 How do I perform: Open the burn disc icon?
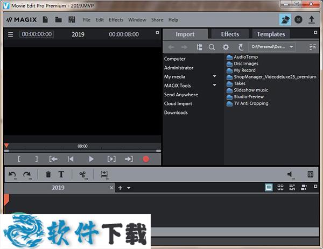click(298, 20)
